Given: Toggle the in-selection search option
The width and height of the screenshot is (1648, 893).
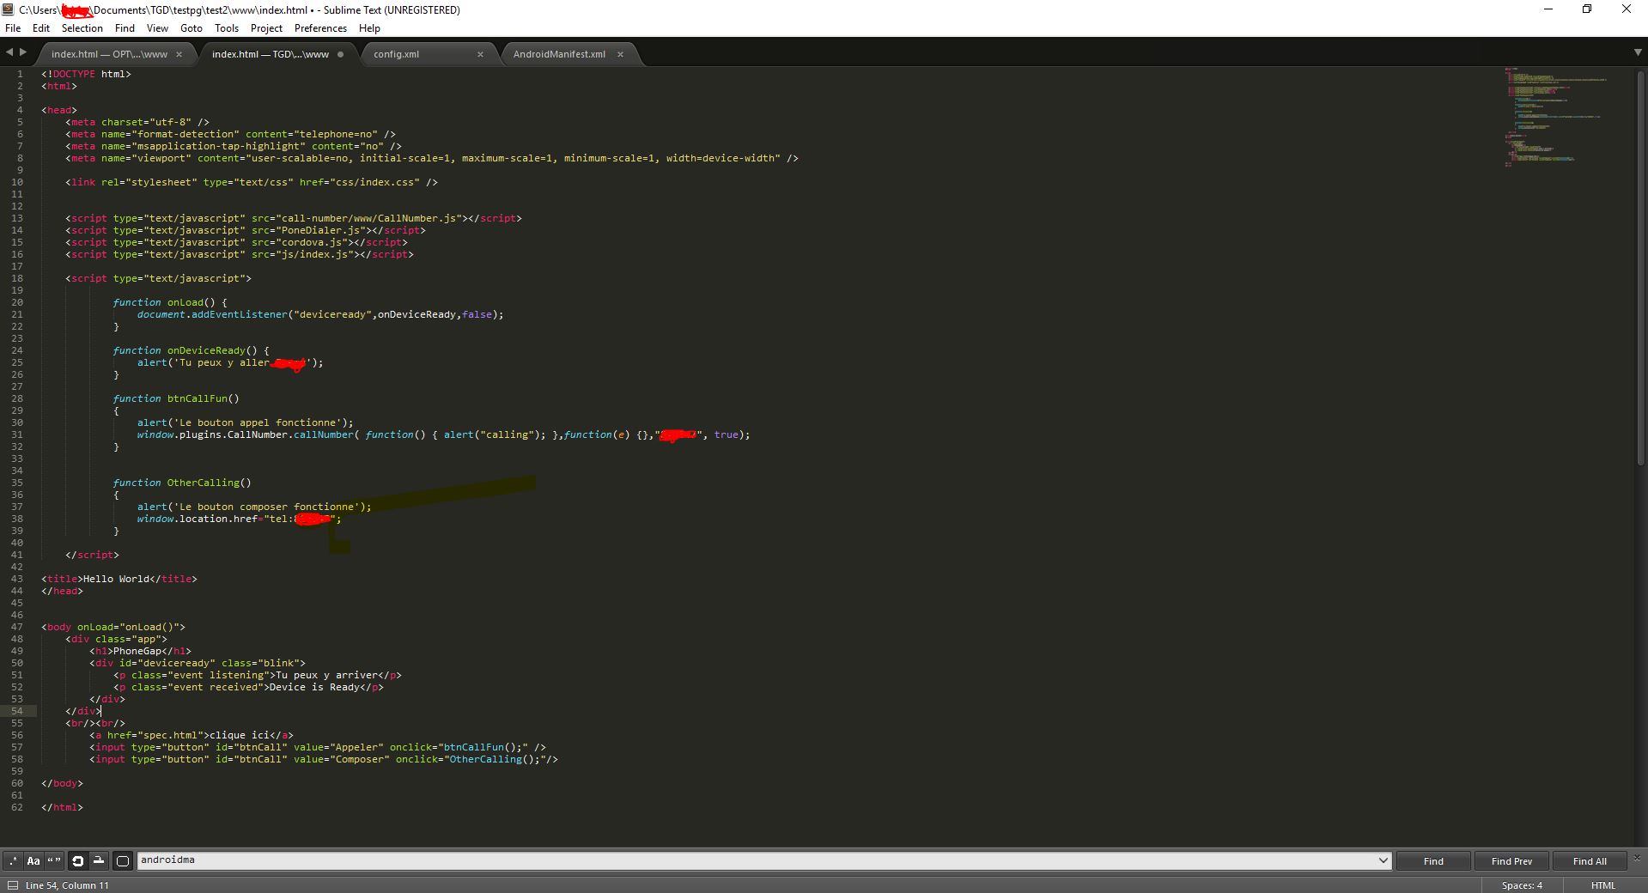Looking at the screenshot, I should [x=99, y=860].
